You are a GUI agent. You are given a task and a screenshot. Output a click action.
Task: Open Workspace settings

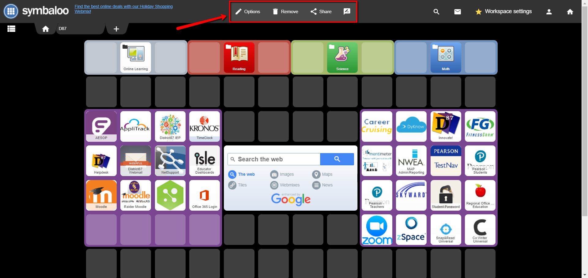point(503,12)
